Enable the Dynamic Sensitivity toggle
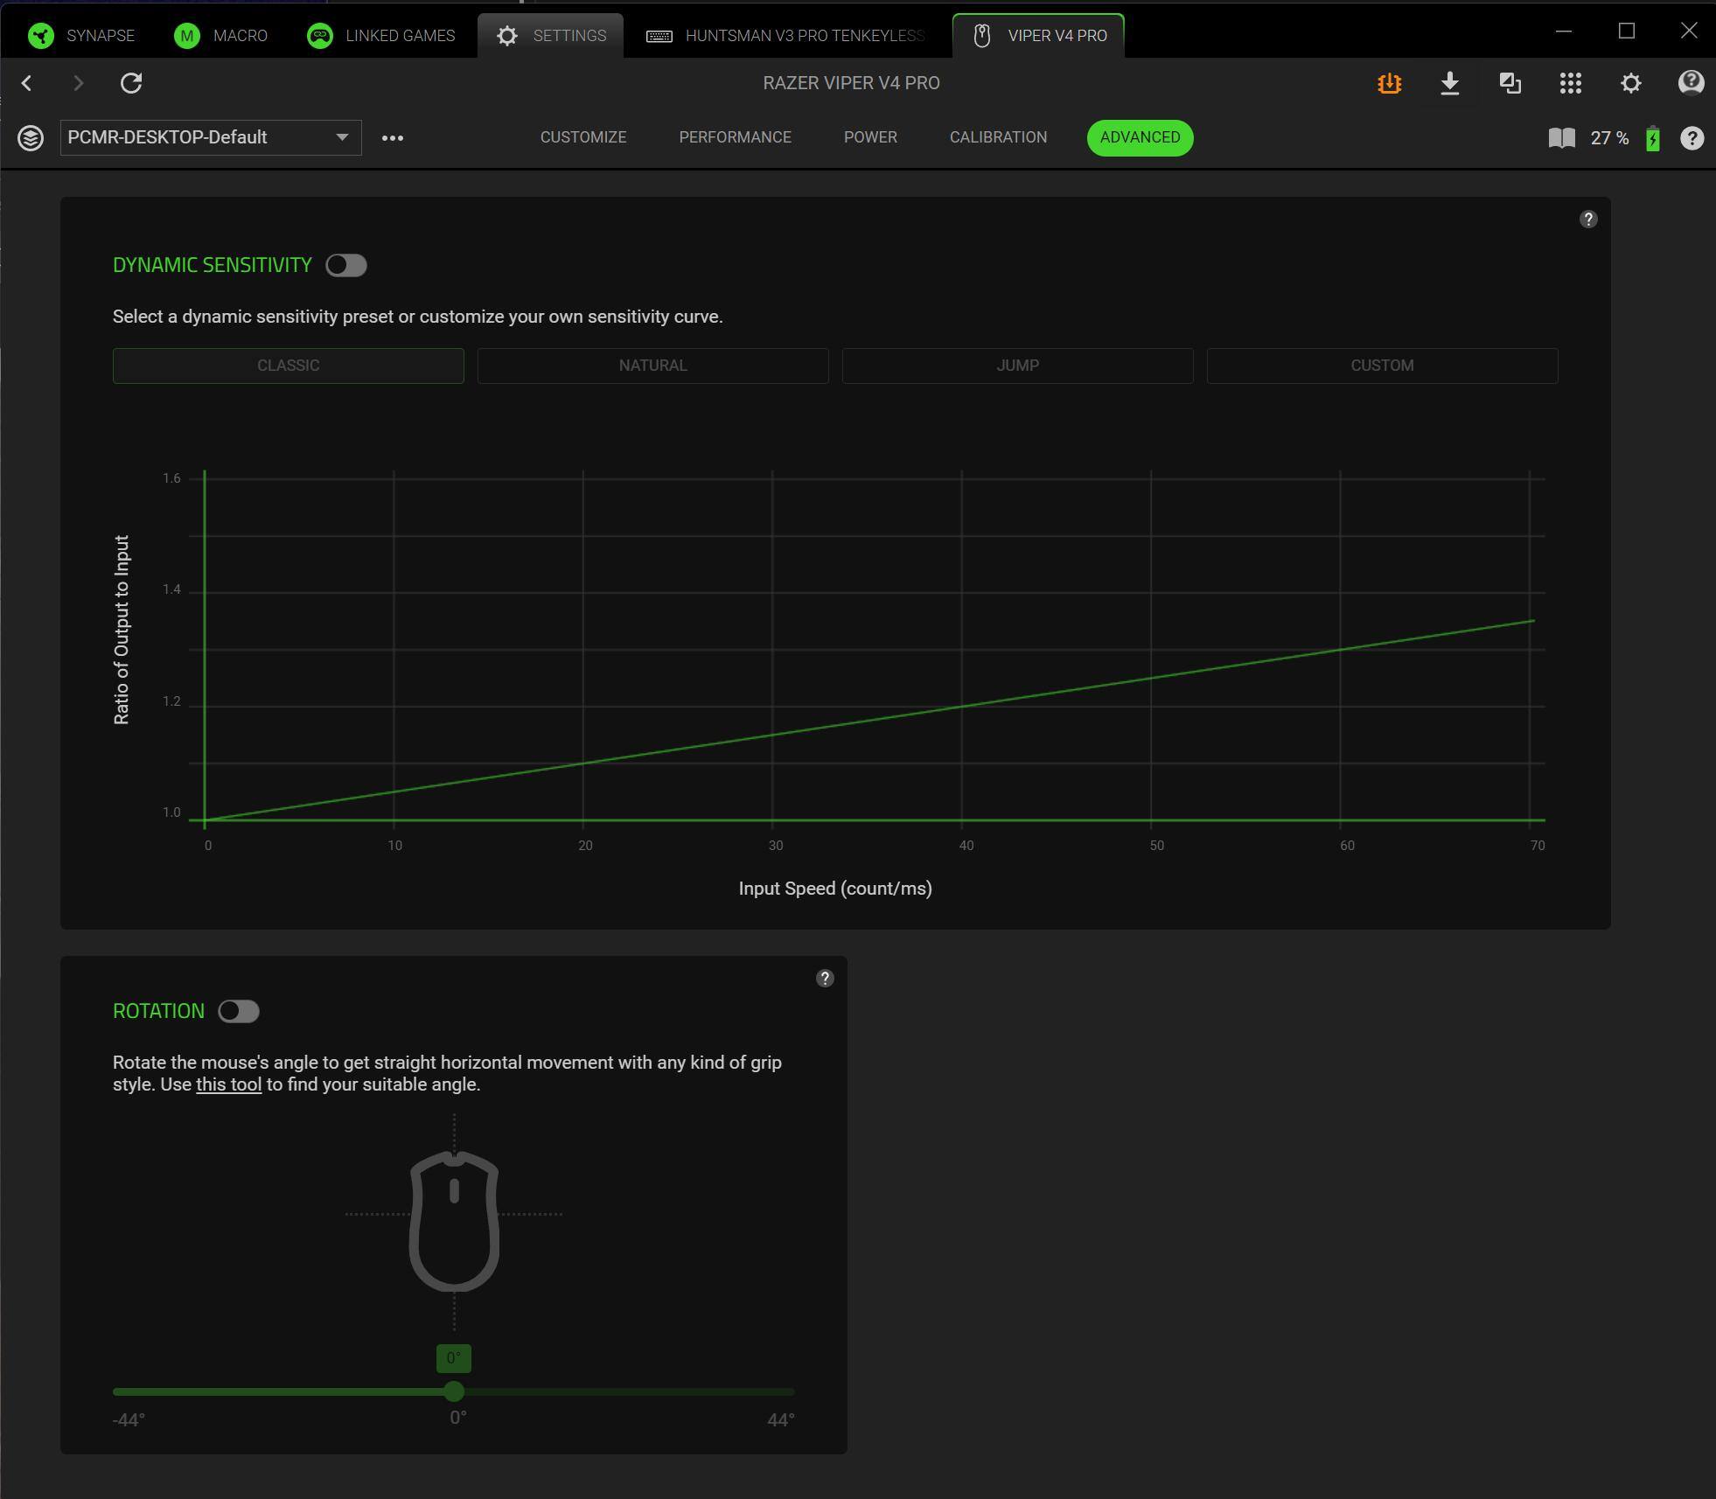Image resolution: width=1716 pixels, height=1499 pixels. (x=346, y=266)
